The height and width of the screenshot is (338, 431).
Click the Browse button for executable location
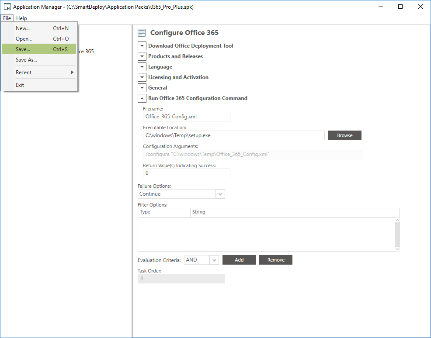click(x=344, y=135)
